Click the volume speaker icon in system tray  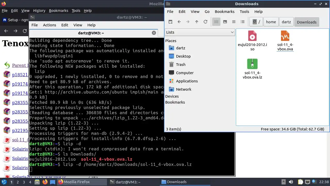pos(291,182)
